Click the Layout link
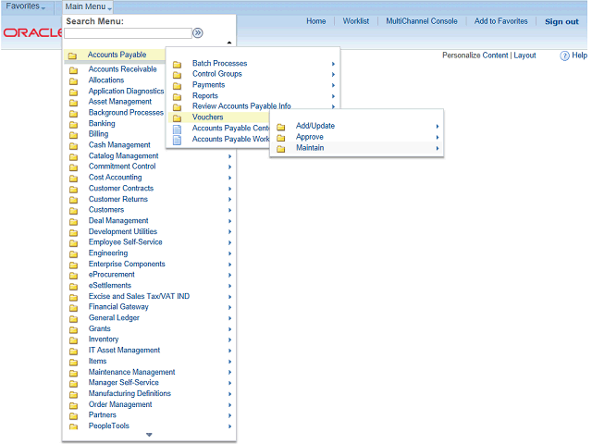The image size is (592, 444). [x=524, y=55]
